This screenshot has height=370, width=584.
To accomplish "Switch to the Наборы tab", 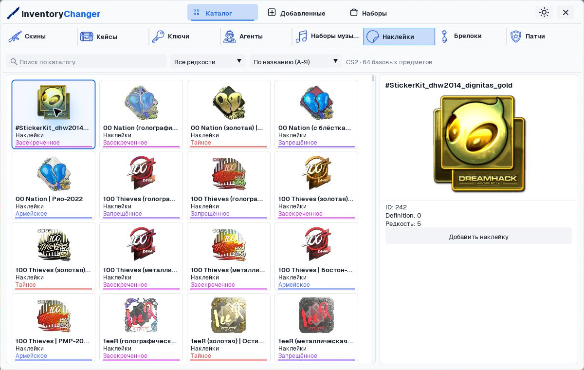I will 368,13.
